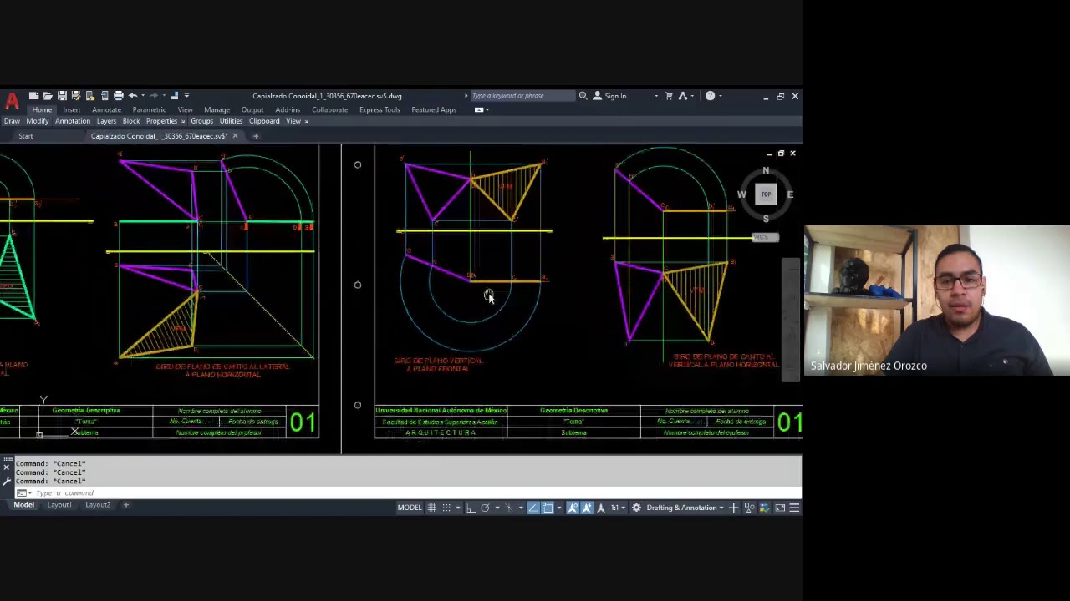Switch to the Annotate ribbon tab

106,109
